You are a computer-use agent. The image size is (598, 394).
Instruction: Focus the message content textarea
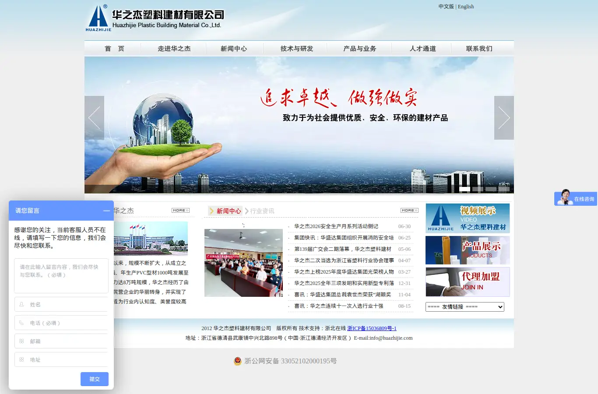pyautogui.click(x=61, y=276)
